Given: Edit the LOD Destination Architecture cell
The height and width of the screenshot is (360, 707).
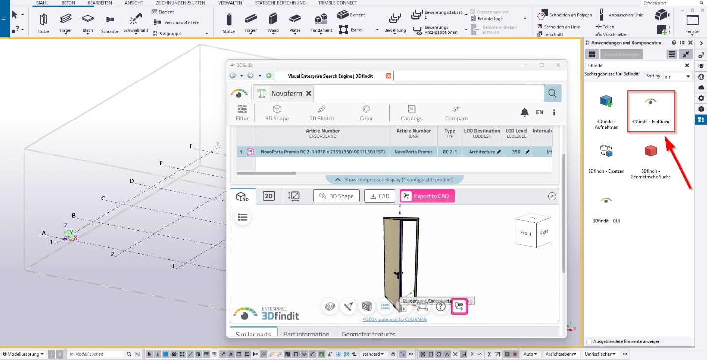Looking at the screenshot, I should click(481, 152).
